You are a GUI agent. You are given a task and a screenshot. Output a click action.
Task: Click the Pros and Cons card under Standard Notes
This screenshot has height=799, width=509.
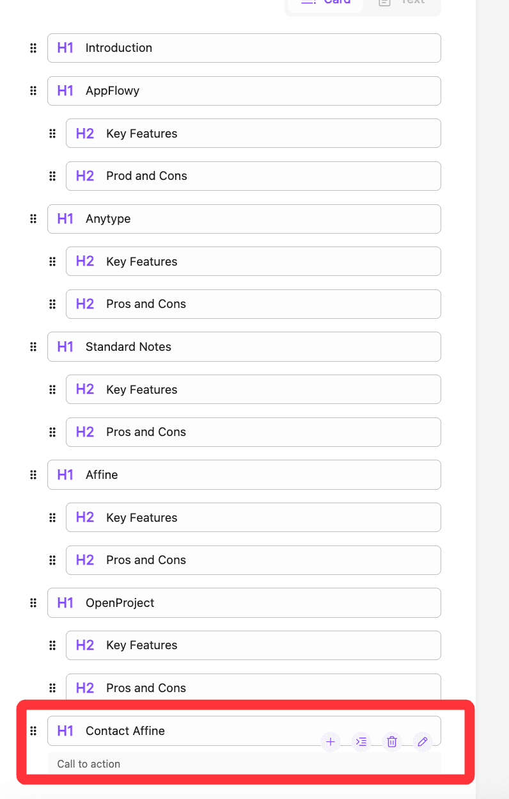pyautogui.click(x=253, y=432)
